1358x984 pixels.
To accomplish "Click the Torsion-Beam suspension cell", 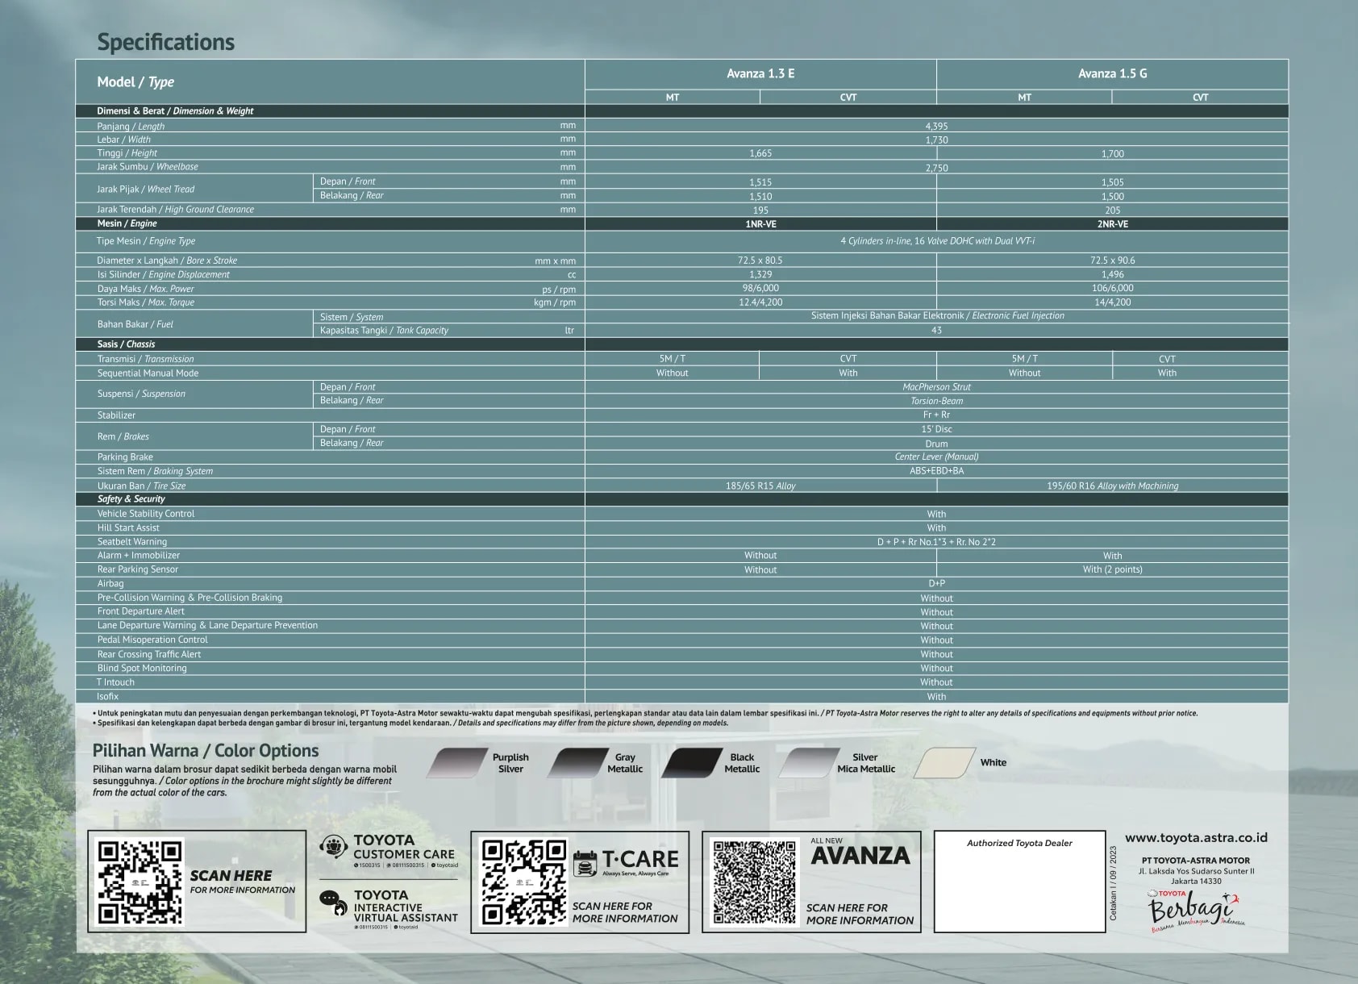I will pyautogui.click(x=936, y=401).
